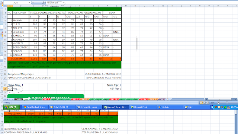238x134 pixels.
Task: Click the HASIL PENIMBANGAN BALITA header
Action: pyautogui.click(x=48, y=13)
